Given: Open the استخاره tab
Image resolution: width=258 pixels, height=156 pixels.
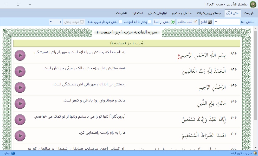Looking at the screenshot, I should 138,13.
